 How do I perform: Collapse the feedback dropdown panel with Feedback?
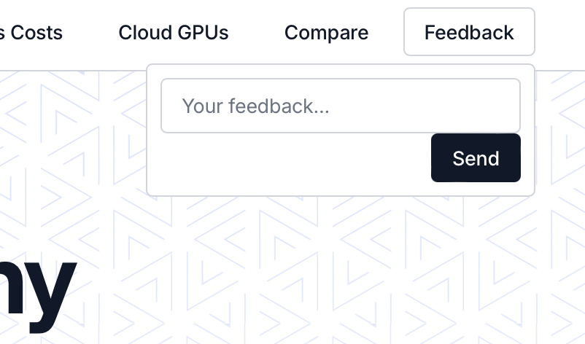(469, 32)
